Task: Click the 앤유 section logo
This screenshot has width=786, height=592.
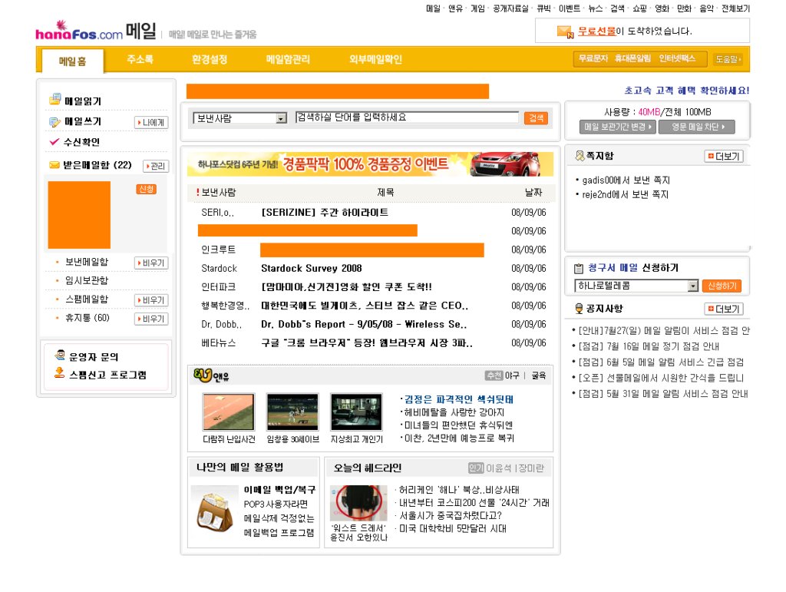Action: [211, 375]
